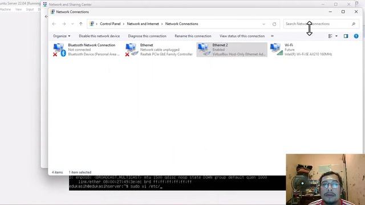Open View menu in VirtualBox window
This screenshot has height=205, width=365.
(x=18, y=9)
